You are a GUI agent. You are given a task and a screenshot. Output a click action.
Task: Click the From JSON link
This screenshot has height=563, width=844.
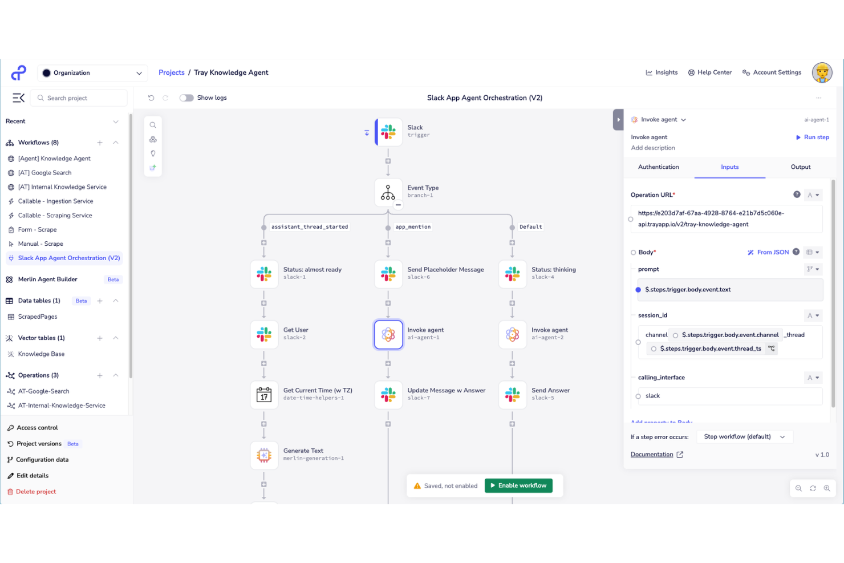pos(768,252)
